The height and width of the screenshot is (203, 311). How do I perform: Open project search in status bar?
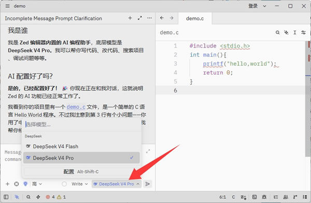point(29,197)
